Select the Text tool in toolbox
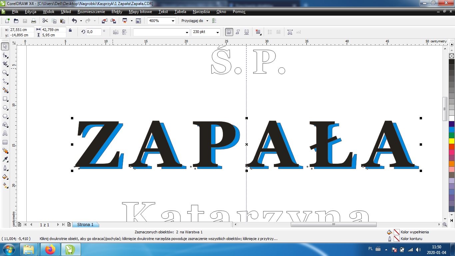 [5, 133]
